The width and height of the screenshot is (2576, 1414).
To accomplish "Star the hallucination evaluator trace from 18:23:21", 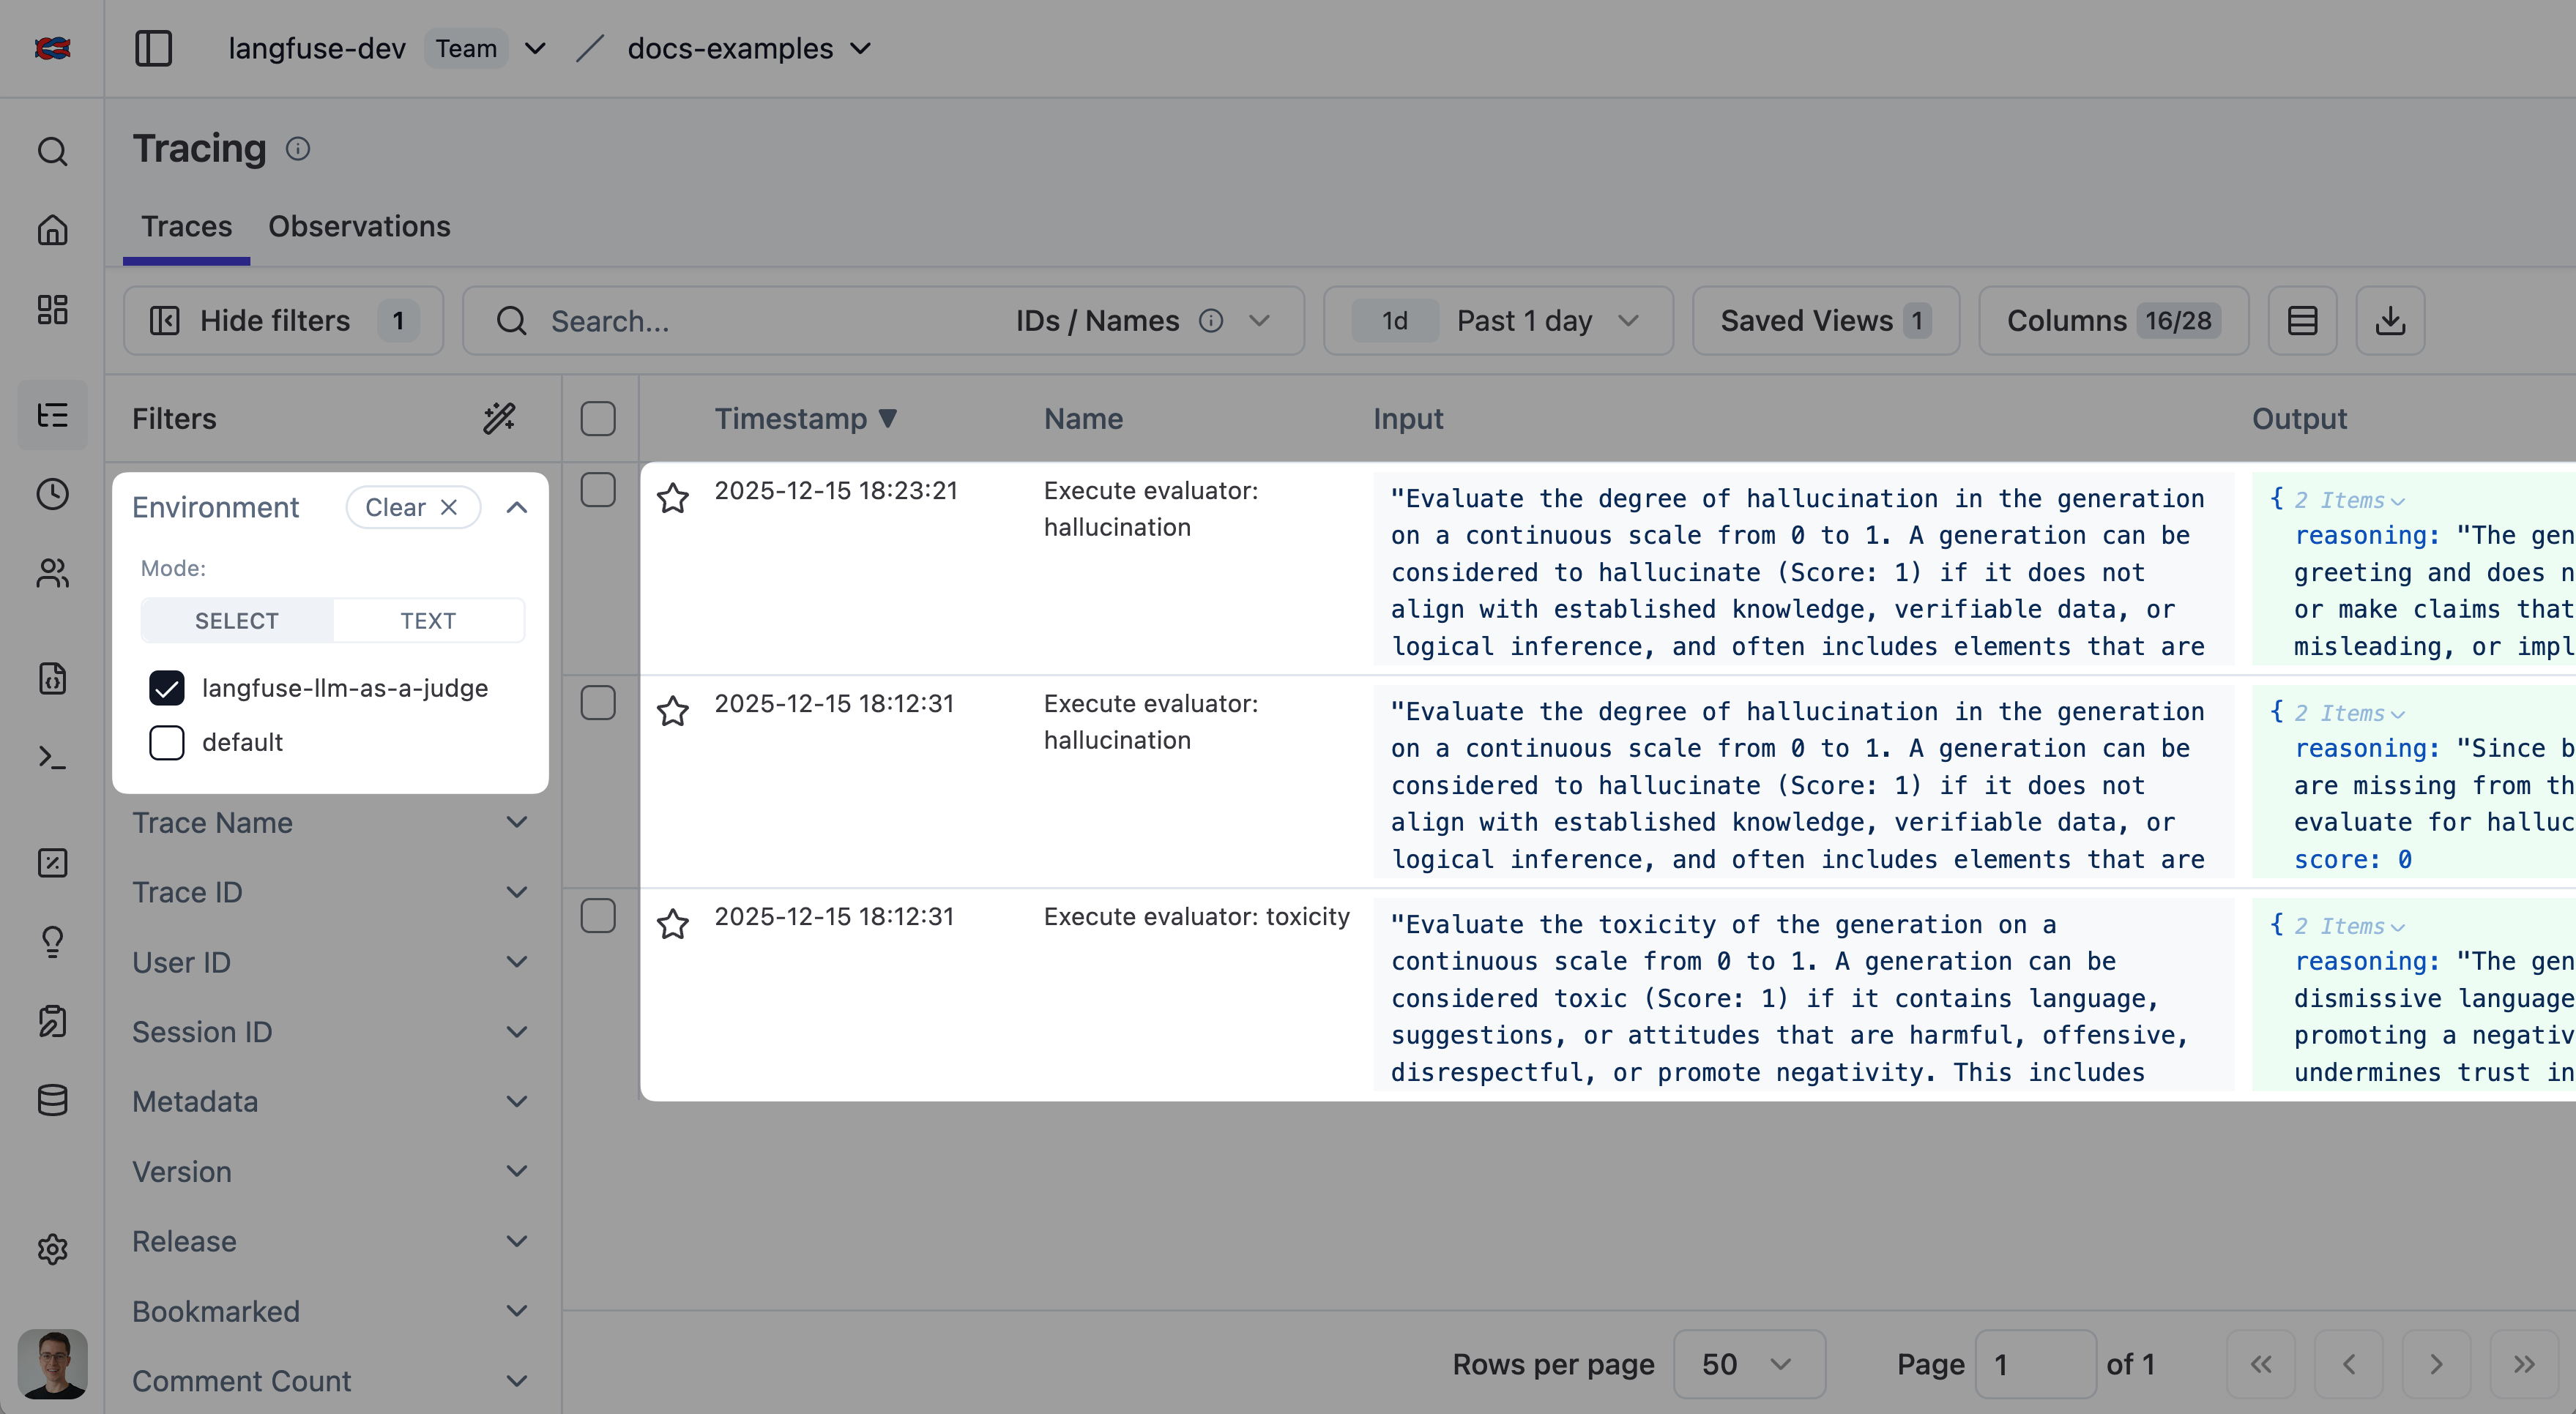I will click(674, 498).
